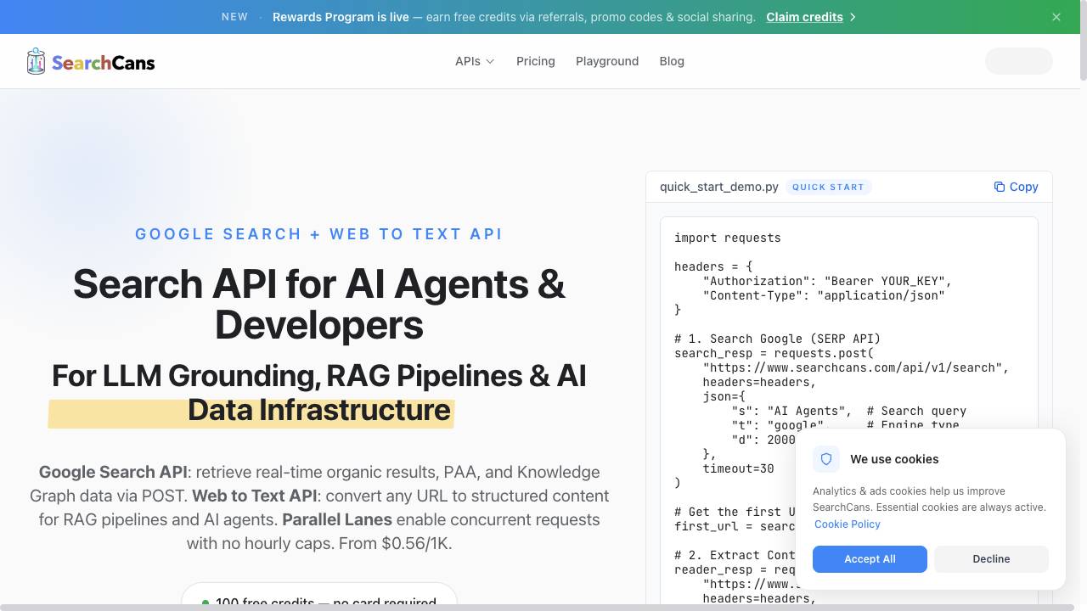Click the 'GOOGLE SEARCH + WEB TO TEXT API' tagline
The height and width of the screenshot is (611, 1087).
pyautogui.click(x=319, y=234)
